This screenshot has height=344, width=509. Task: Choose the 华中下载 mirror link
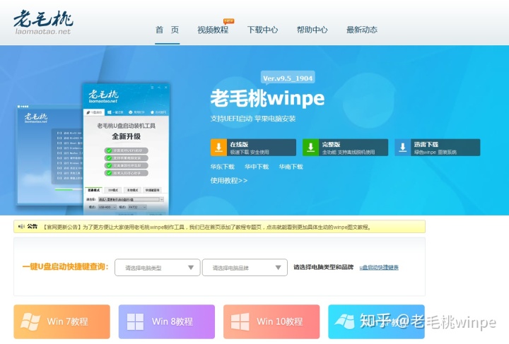coord(257,167)
